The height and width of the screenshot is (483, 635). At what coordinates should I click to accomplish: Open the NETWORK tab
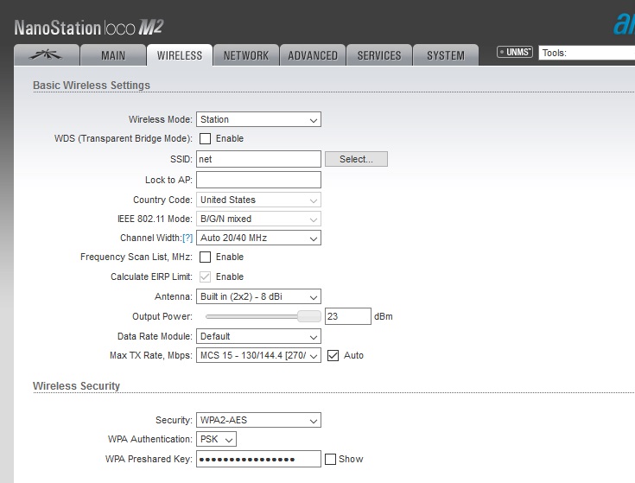246,55
